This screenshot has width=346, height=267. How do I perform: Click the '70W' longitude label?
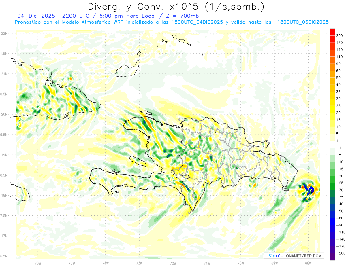pyautogui.click(x=241, y=263)
